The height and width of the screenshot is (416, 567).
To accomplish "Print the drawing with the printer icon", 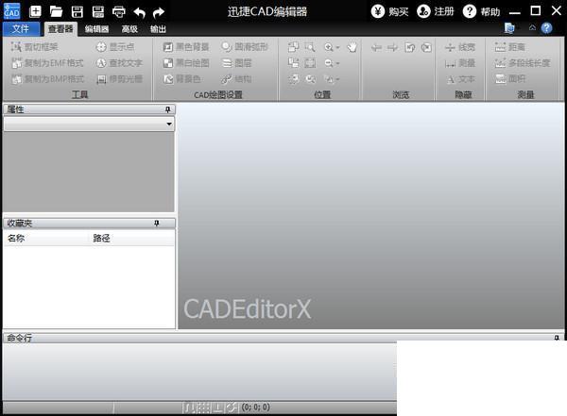I will click(x=119, y=12).
